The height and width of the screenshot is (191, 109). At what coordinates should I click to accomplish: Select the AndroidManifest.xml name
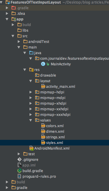coord(52,148)
